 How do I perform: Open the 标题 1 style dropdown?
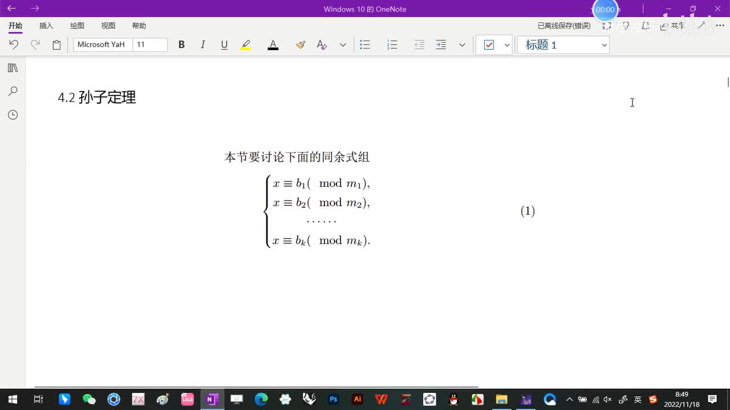563,44
